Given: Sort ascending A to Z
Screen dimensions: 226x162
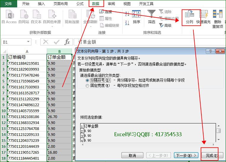Looking at the screenshot, I should pyautogui.click(x=127, y=14).
